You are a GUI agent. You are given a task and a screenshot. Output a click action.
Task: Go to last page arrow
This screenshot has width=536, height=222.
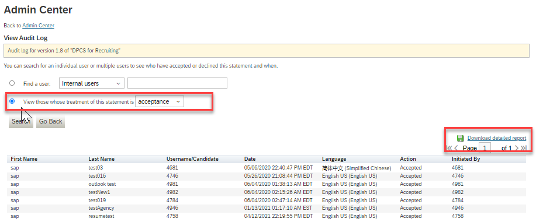(x=523, y=148)
